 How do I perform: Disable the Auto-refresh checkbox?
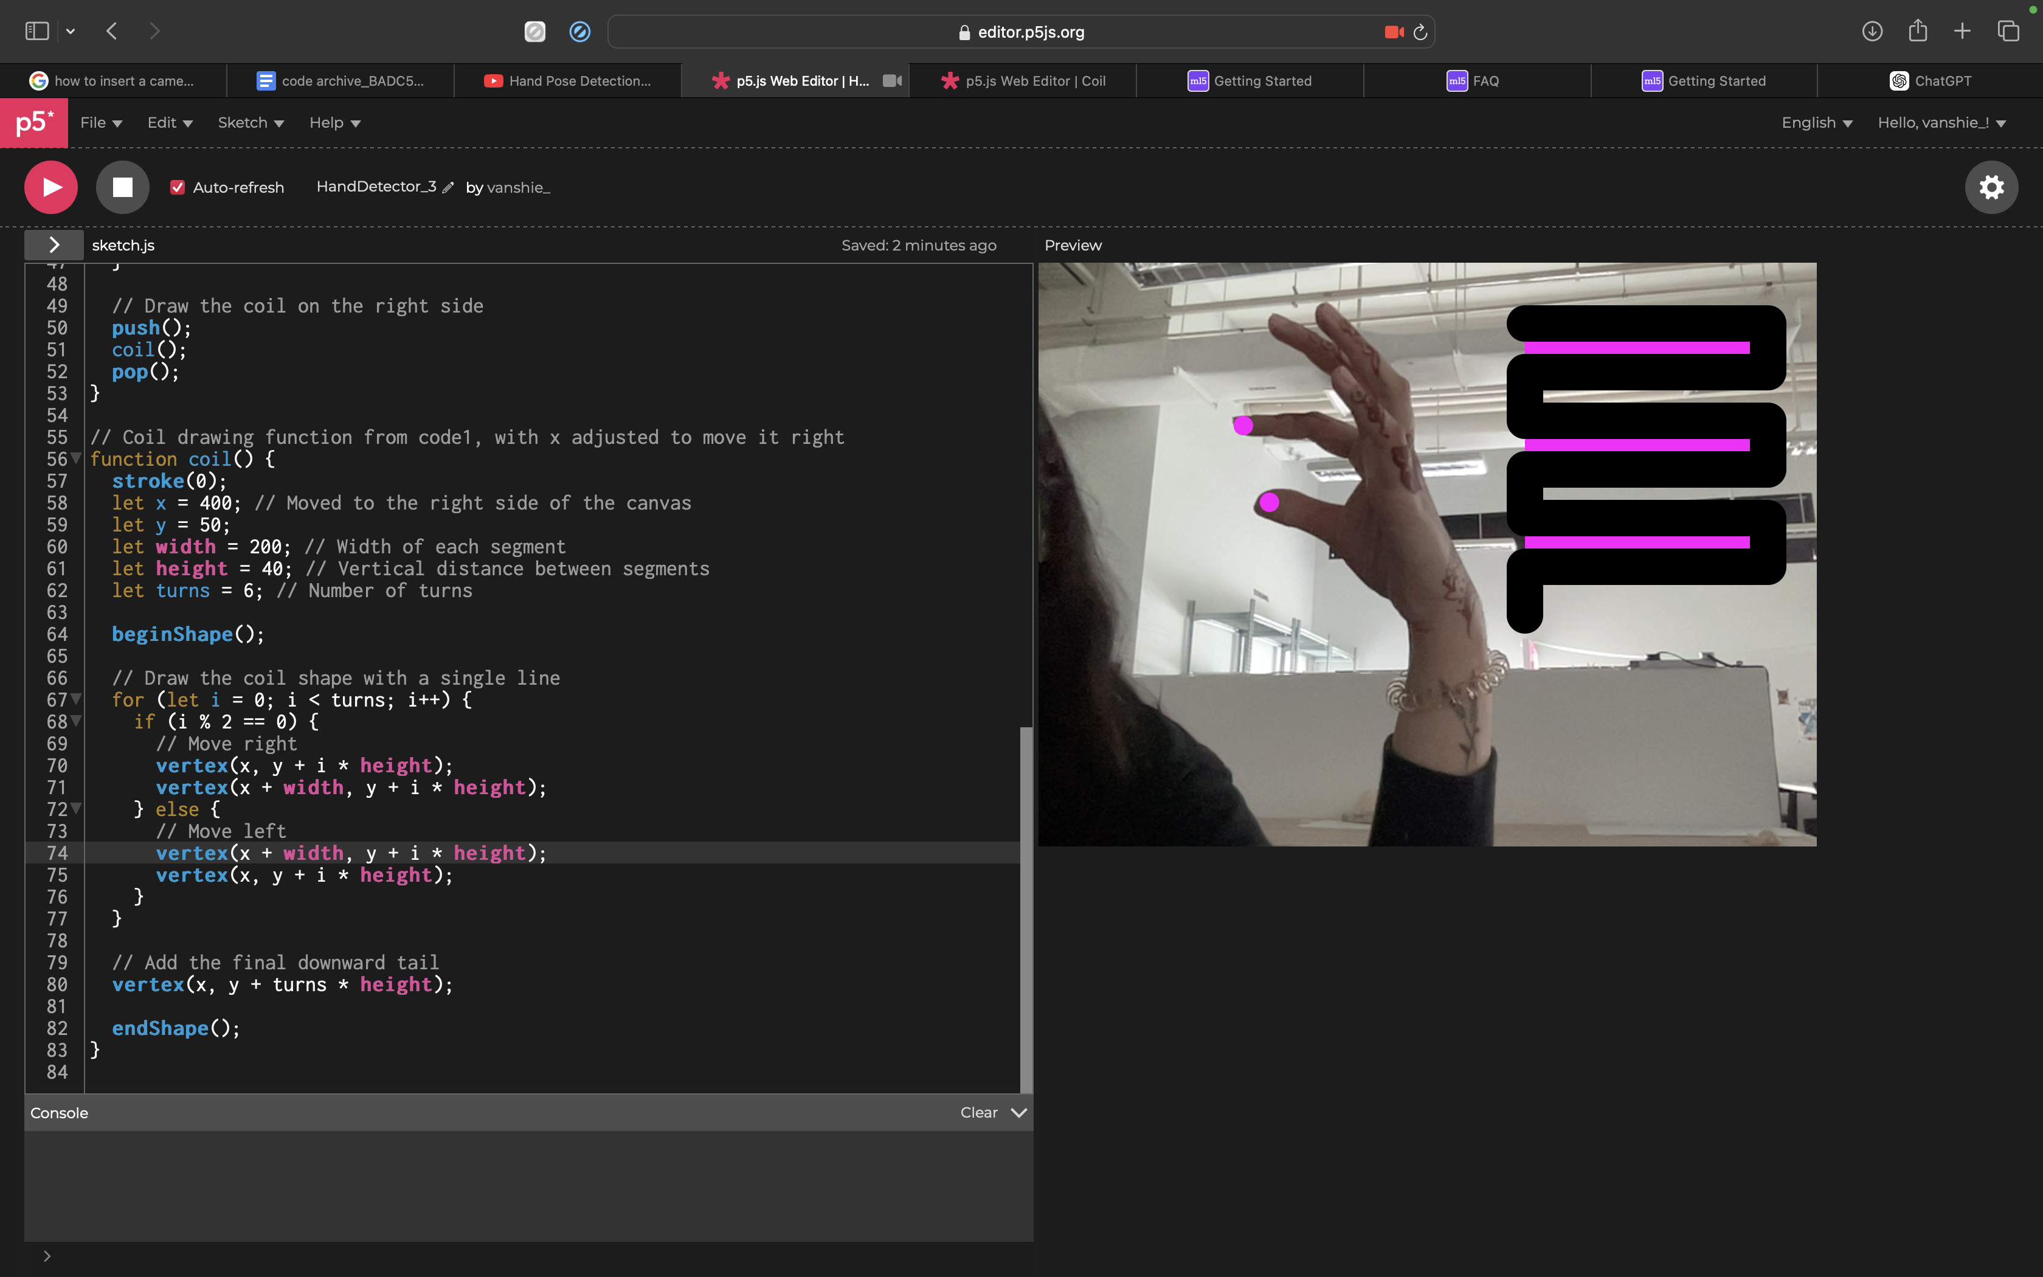pos(178,187)
